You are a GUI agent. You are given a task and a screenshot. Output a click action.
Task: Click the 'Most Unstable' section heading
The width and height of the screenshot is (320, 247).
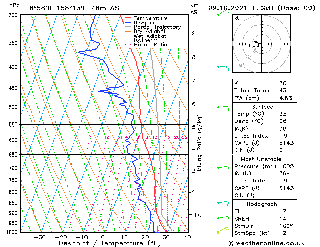tap(261, 159)
